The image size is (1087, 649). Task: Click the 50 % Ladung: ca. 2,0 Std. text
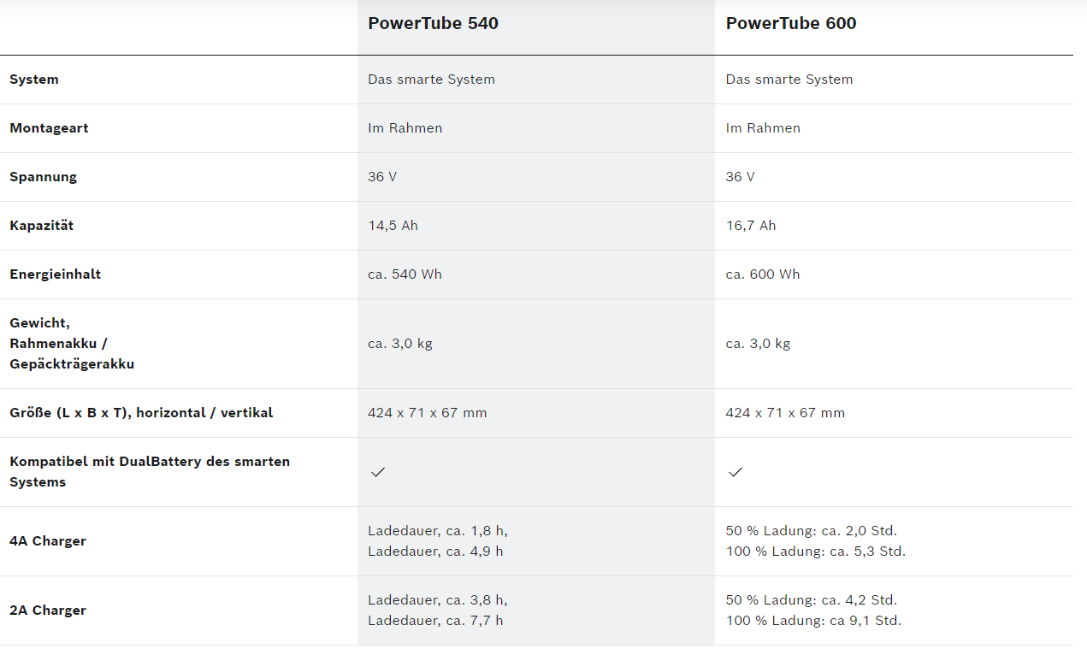(811, 531)
